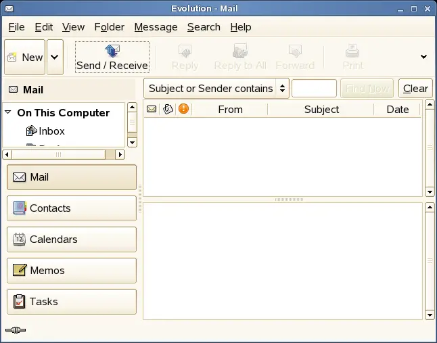The width and height of the screenshot is (437, 343).
Task: Open the New item dropdown arrow
Action: [55, 58]
